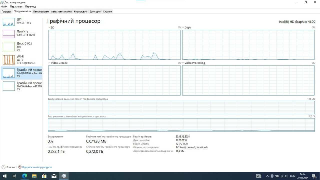Open the Служби tab

click(107, 11)
